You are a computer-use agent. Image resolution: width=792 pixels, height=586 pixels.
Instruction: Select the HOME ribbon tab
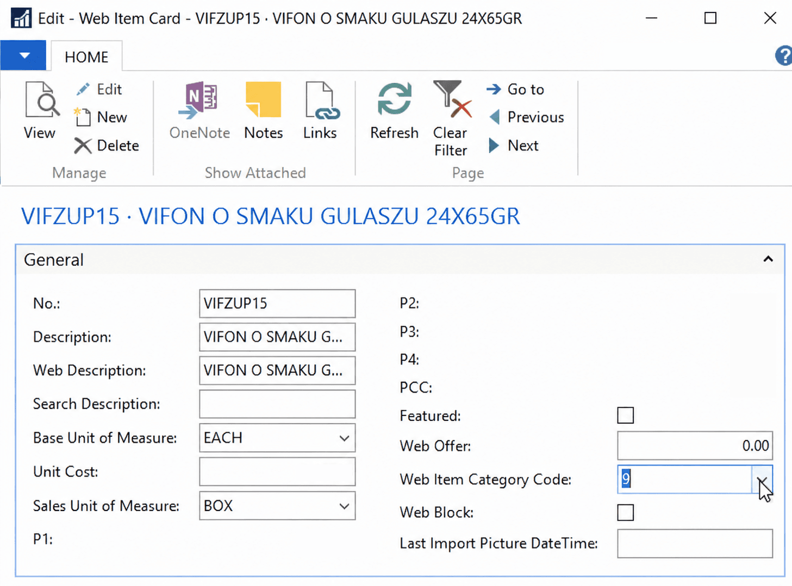[x=86, y=56]
